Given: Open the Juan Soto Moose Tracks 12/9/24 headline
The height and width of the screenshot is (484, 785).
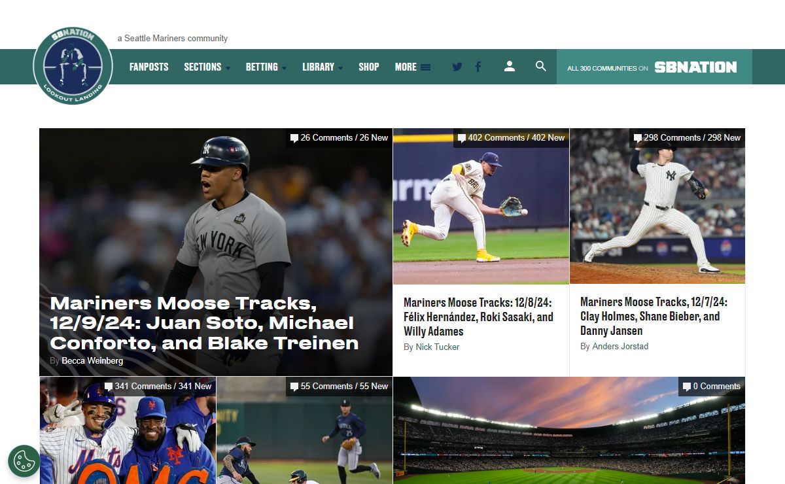Looking at the screenshot, I should (204, 323).
